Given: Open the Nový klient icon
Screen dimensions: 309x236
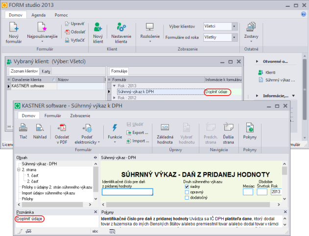Looking at the screenshot, I should pyautogui.click(x=98, y=27).
